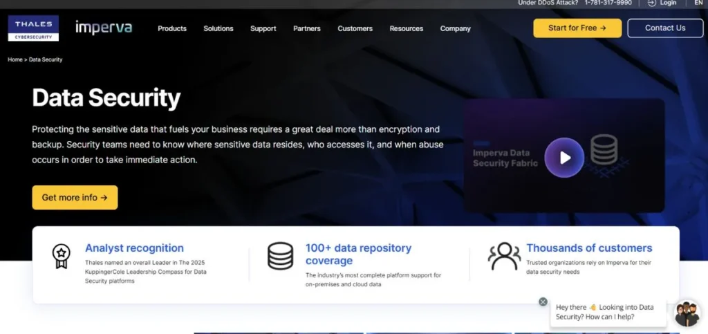Click the Thales Cybersecurity logo
The width and height of the screenshot is (708, 334).
coord(33,28)
